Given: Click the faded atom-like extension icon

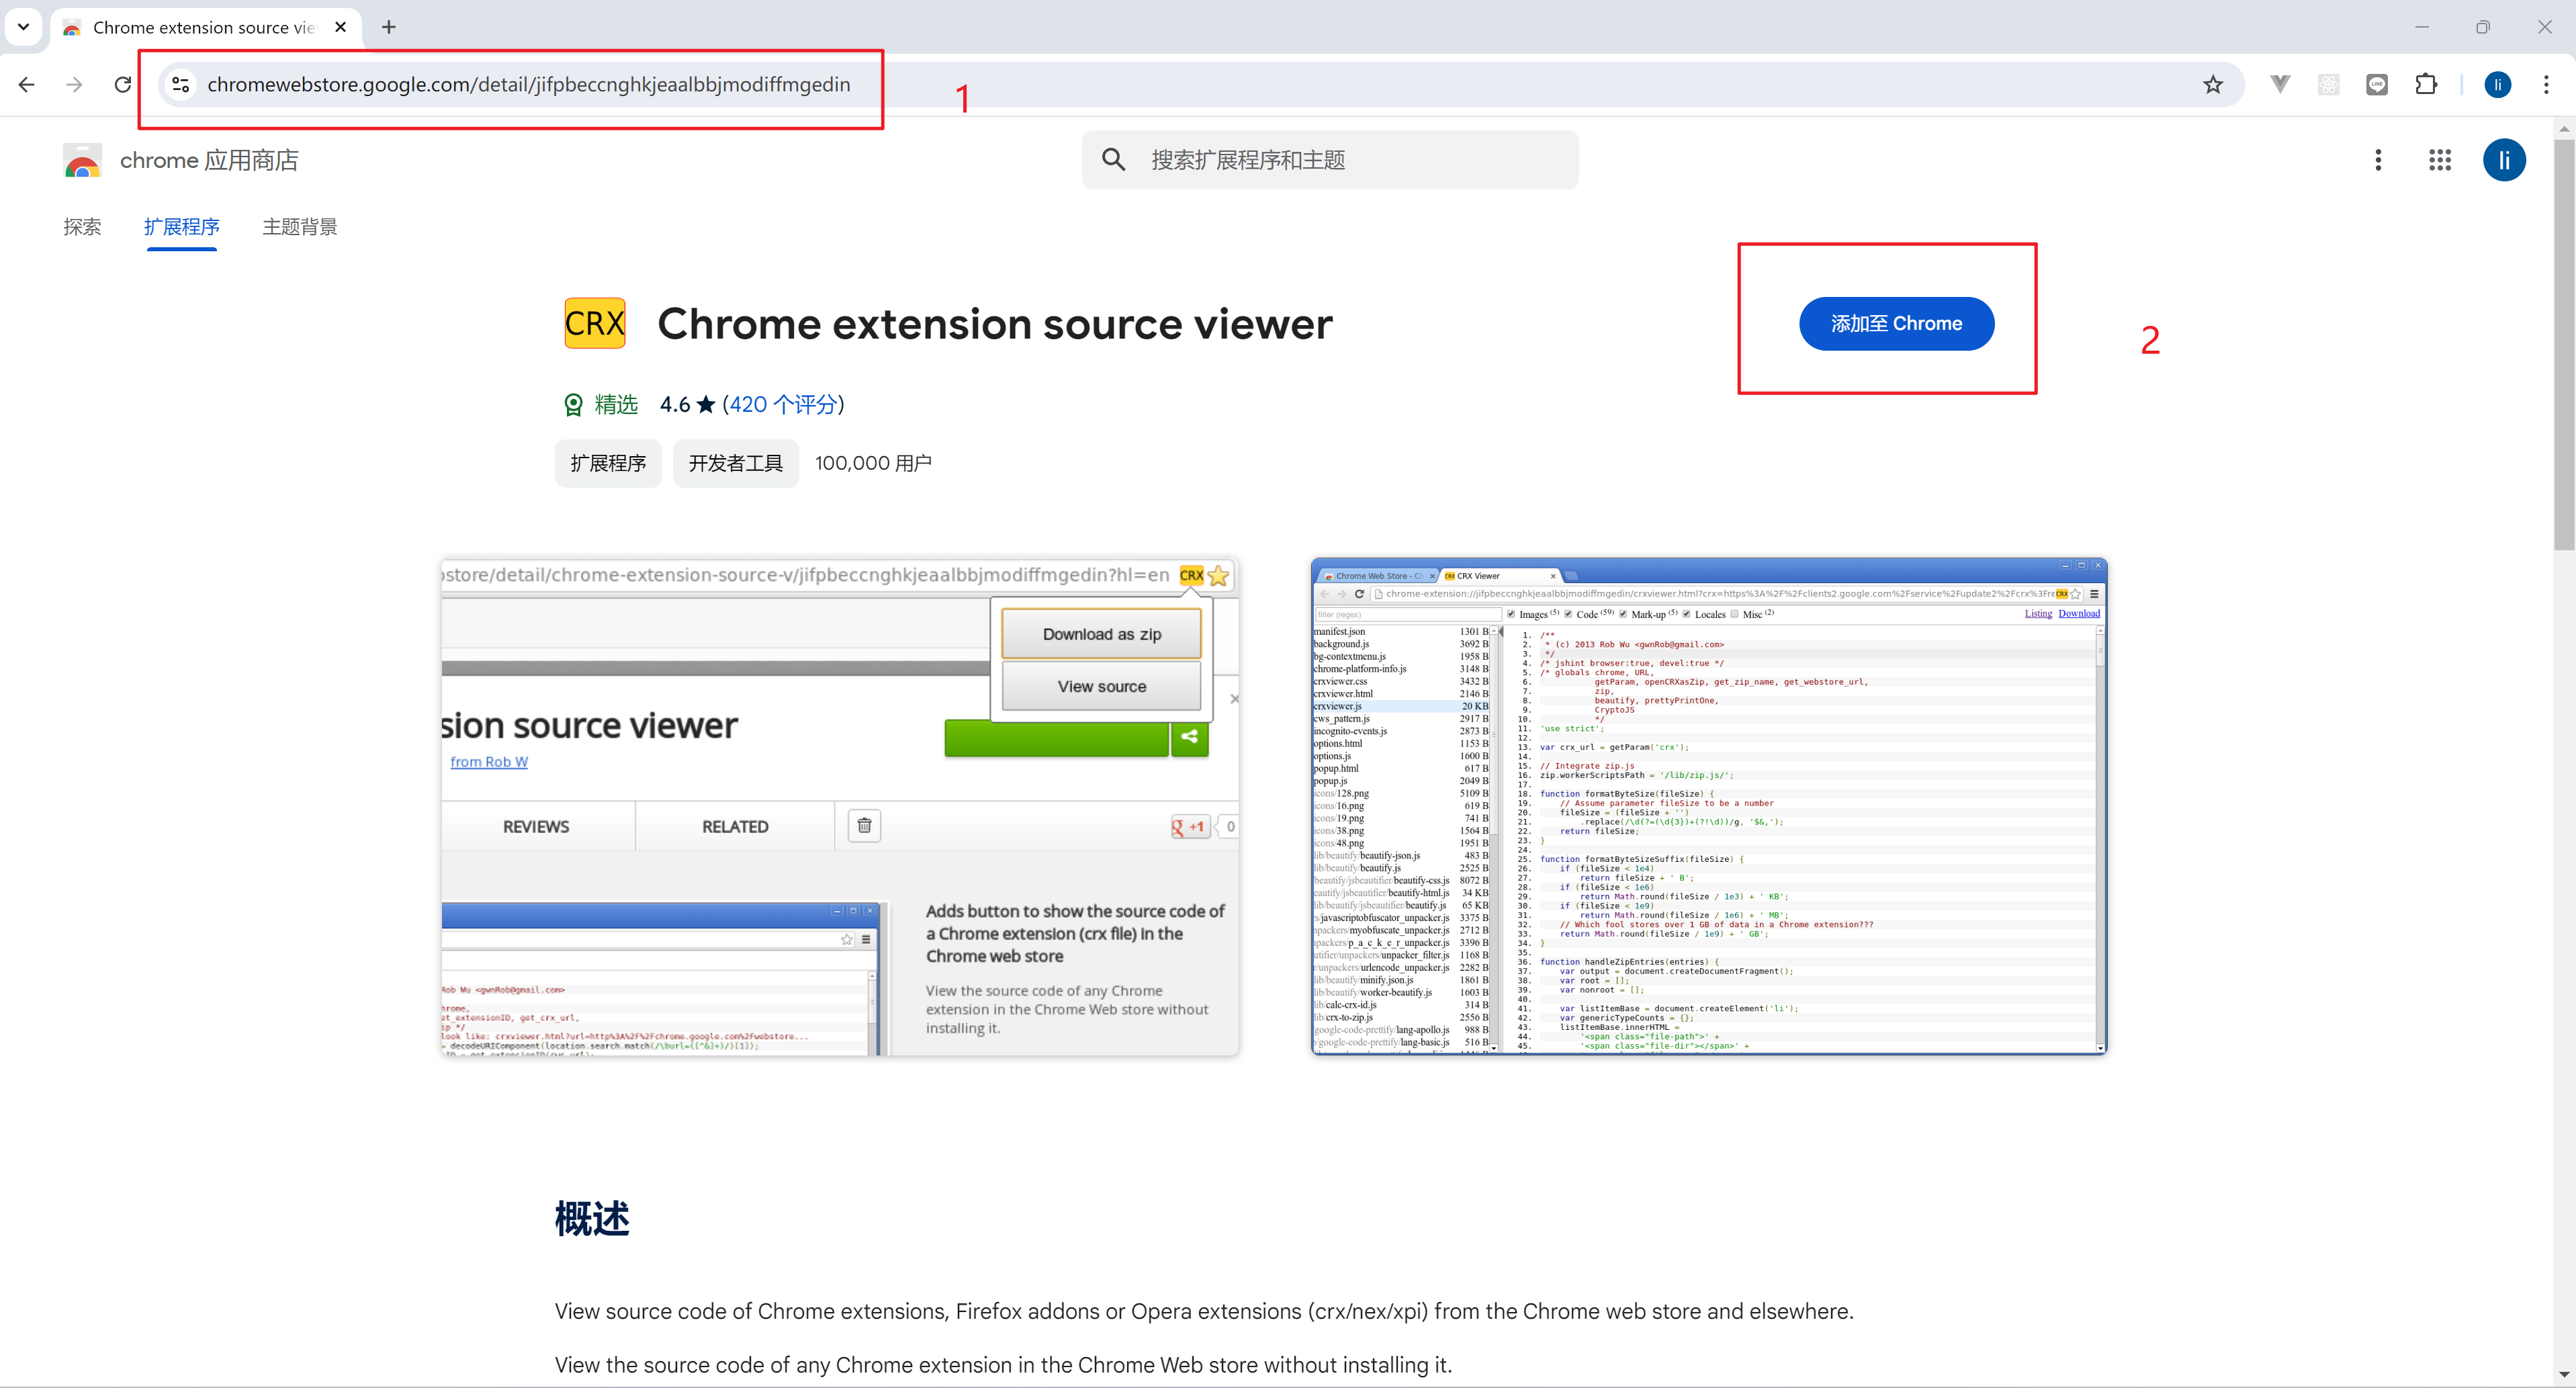Looking at the screenshot, I should (x=2329, y=85).
